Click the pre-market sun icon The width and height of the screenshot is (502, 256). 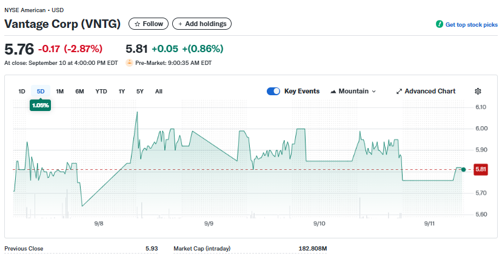[129, 62]
